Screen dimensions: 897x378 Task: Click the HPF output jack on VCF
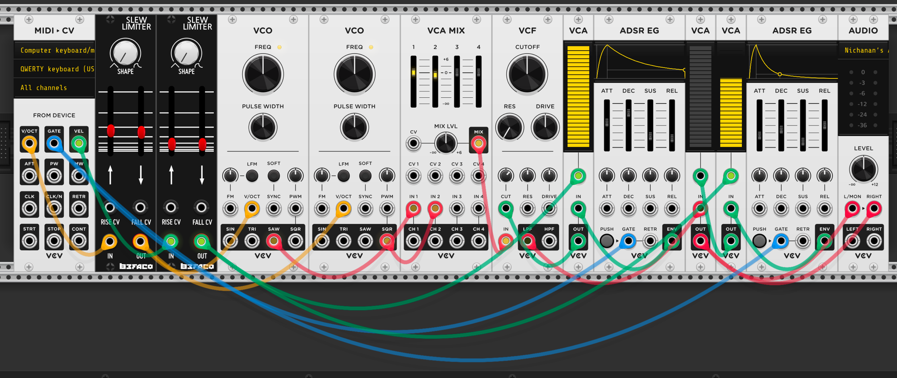549,241
